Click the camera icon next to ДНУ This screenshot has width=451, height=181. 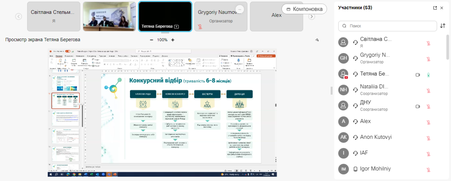[418, 107]
